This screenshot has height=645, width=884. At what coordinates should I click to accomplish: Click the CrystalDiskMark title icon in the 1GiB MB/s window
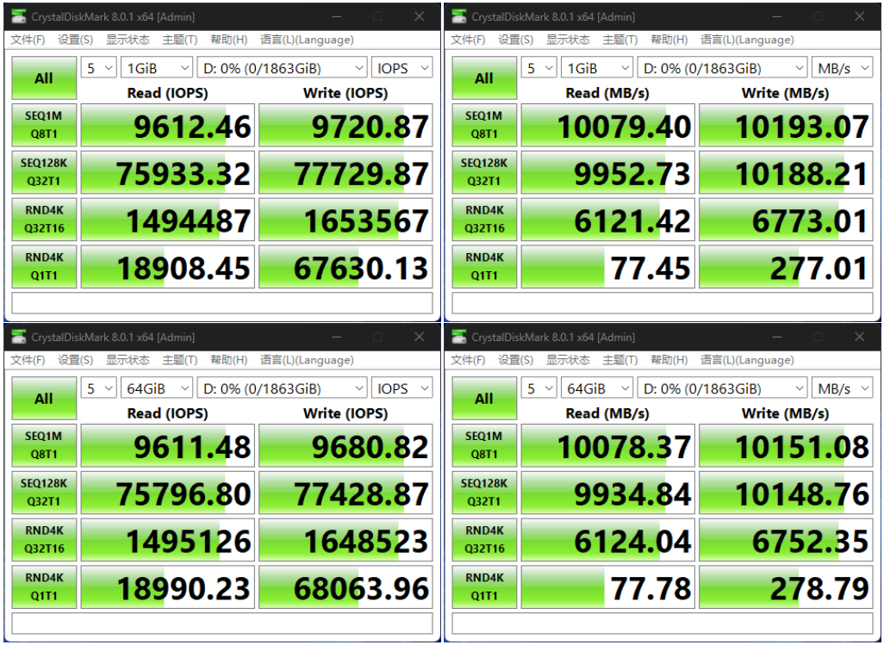pyautogui.click(x=460, y=16)
